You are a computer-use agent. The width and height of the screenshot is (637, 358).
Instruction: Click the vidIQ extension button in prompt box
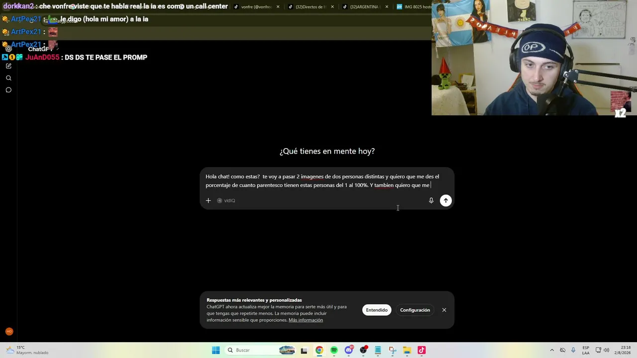226,200
